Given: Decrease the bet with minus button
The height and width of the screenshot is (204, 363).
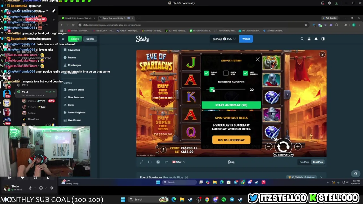Looking at the screenshot, I should (269, 146).
